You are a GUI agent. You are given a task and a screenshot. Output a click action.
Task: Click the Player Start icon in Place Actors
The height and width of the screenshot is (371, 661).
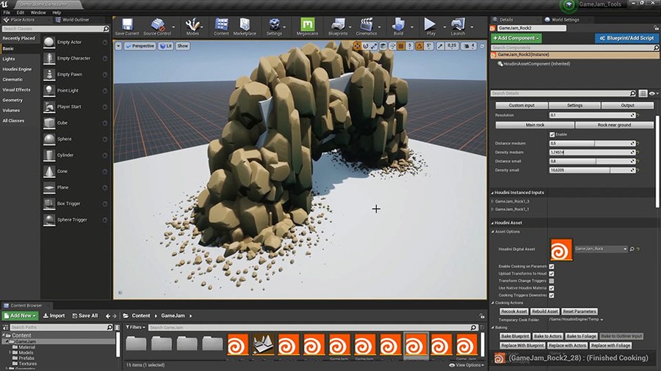click(x=49, y=107)
